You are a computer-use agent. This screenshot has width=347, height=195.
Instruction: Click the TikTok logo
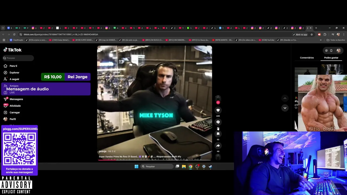pos(12,50)
